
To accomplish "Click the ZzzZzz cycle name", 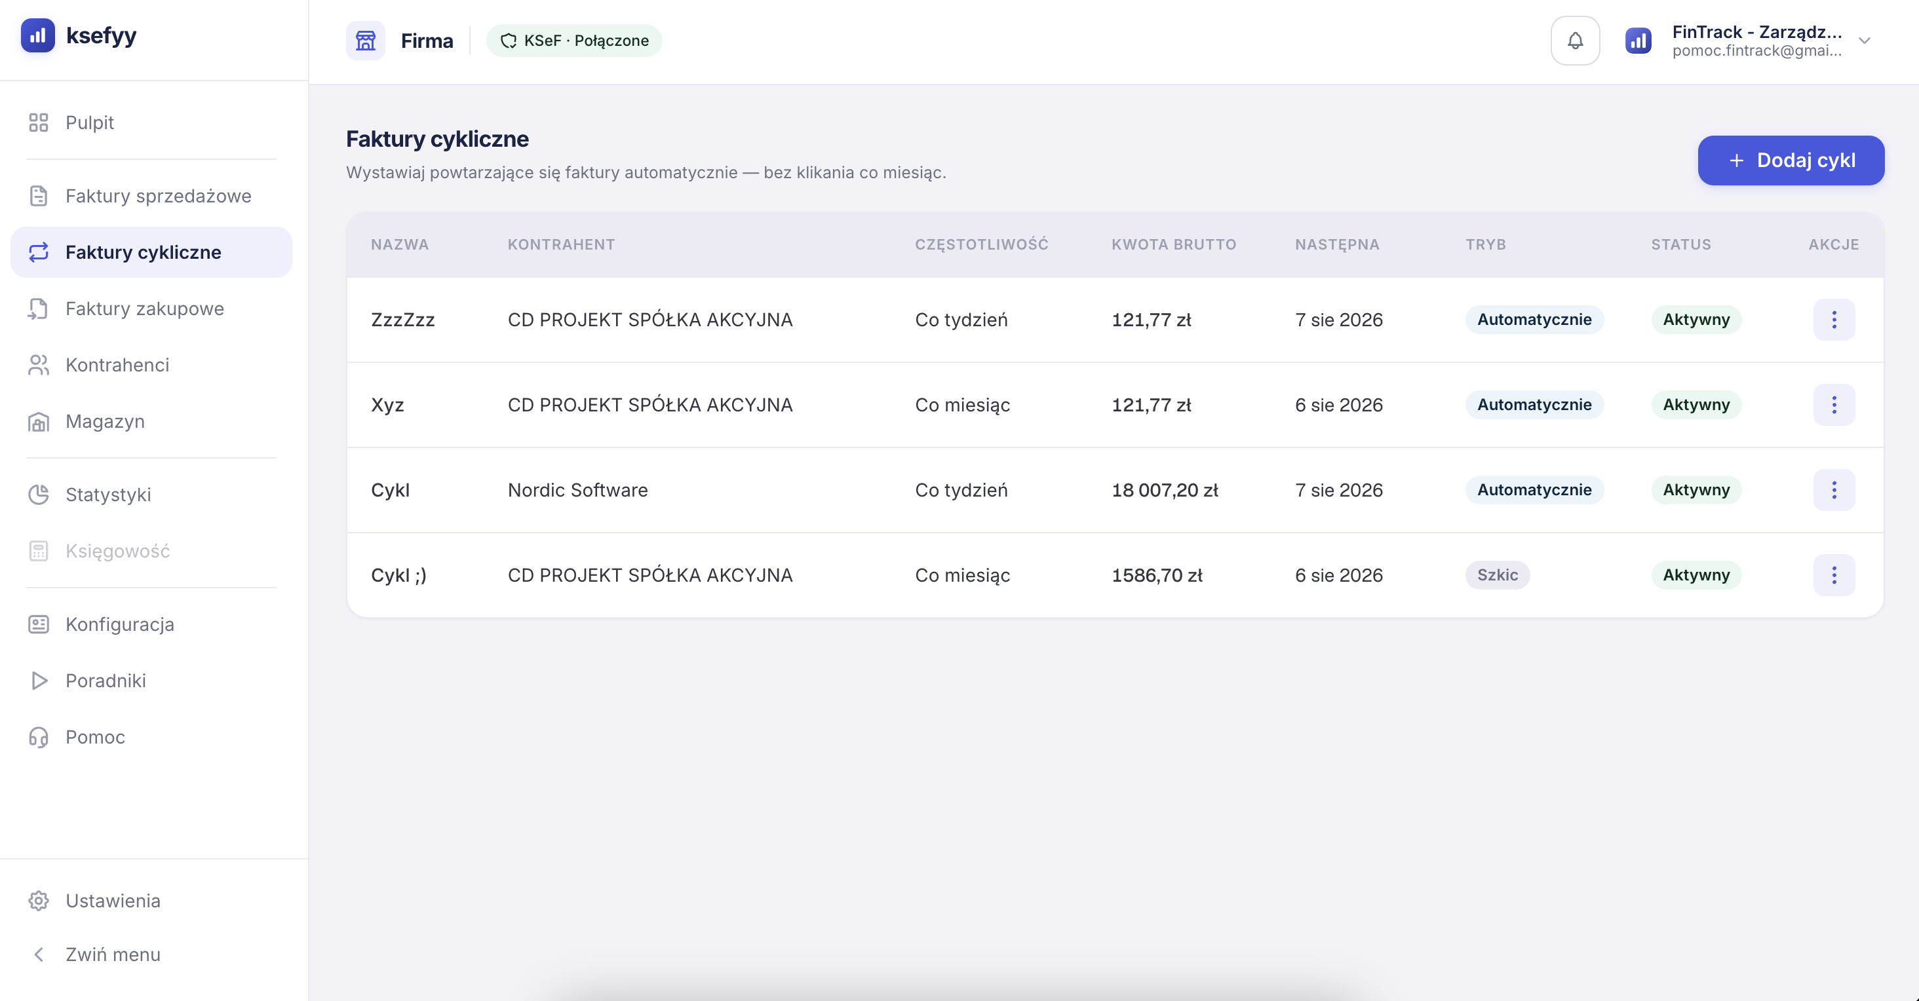I will pos(403,320).
